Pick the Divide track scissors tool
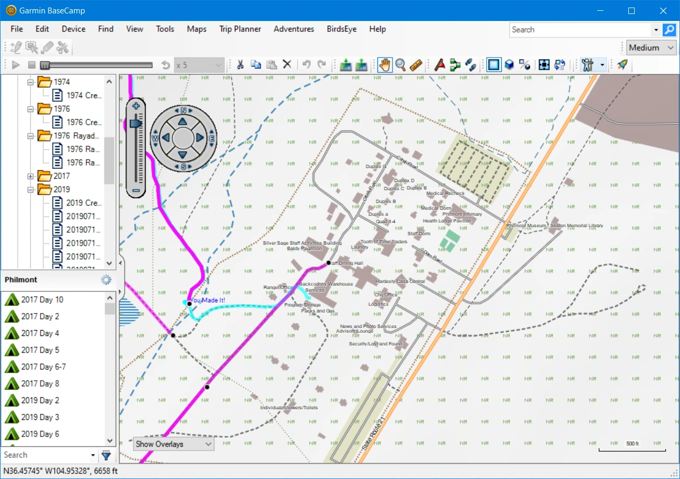 (x=63, y=47)
